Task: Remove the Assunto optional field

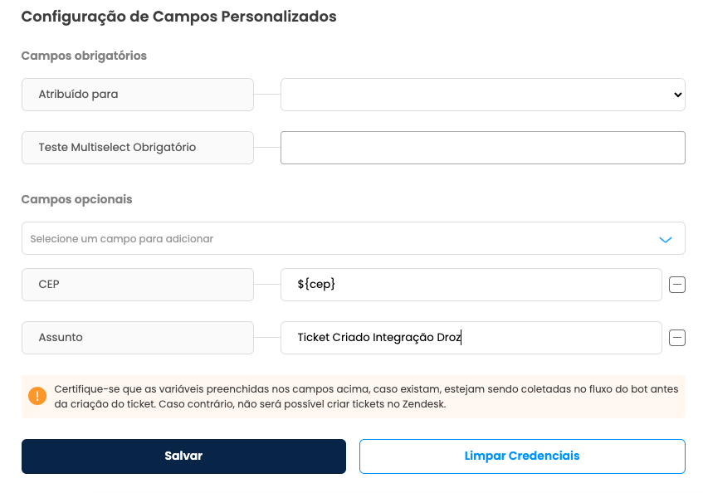Action: (677, 338)
